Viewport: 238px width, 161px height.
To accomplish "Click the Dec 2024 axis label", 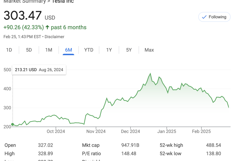I will point(130,131).
